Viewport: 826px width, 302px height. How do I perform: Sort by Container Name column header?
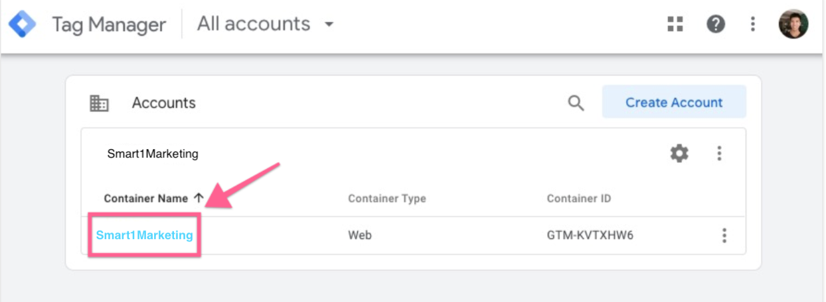[146, 199]
